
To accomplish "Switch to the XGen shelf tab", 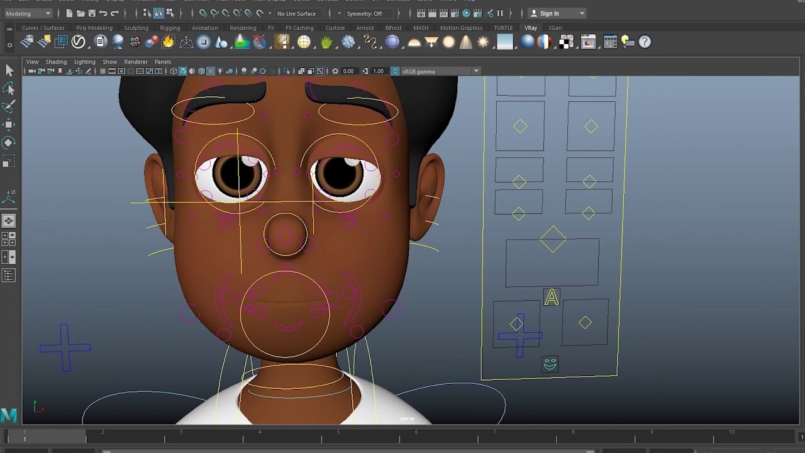I will [x=555, y=28].
